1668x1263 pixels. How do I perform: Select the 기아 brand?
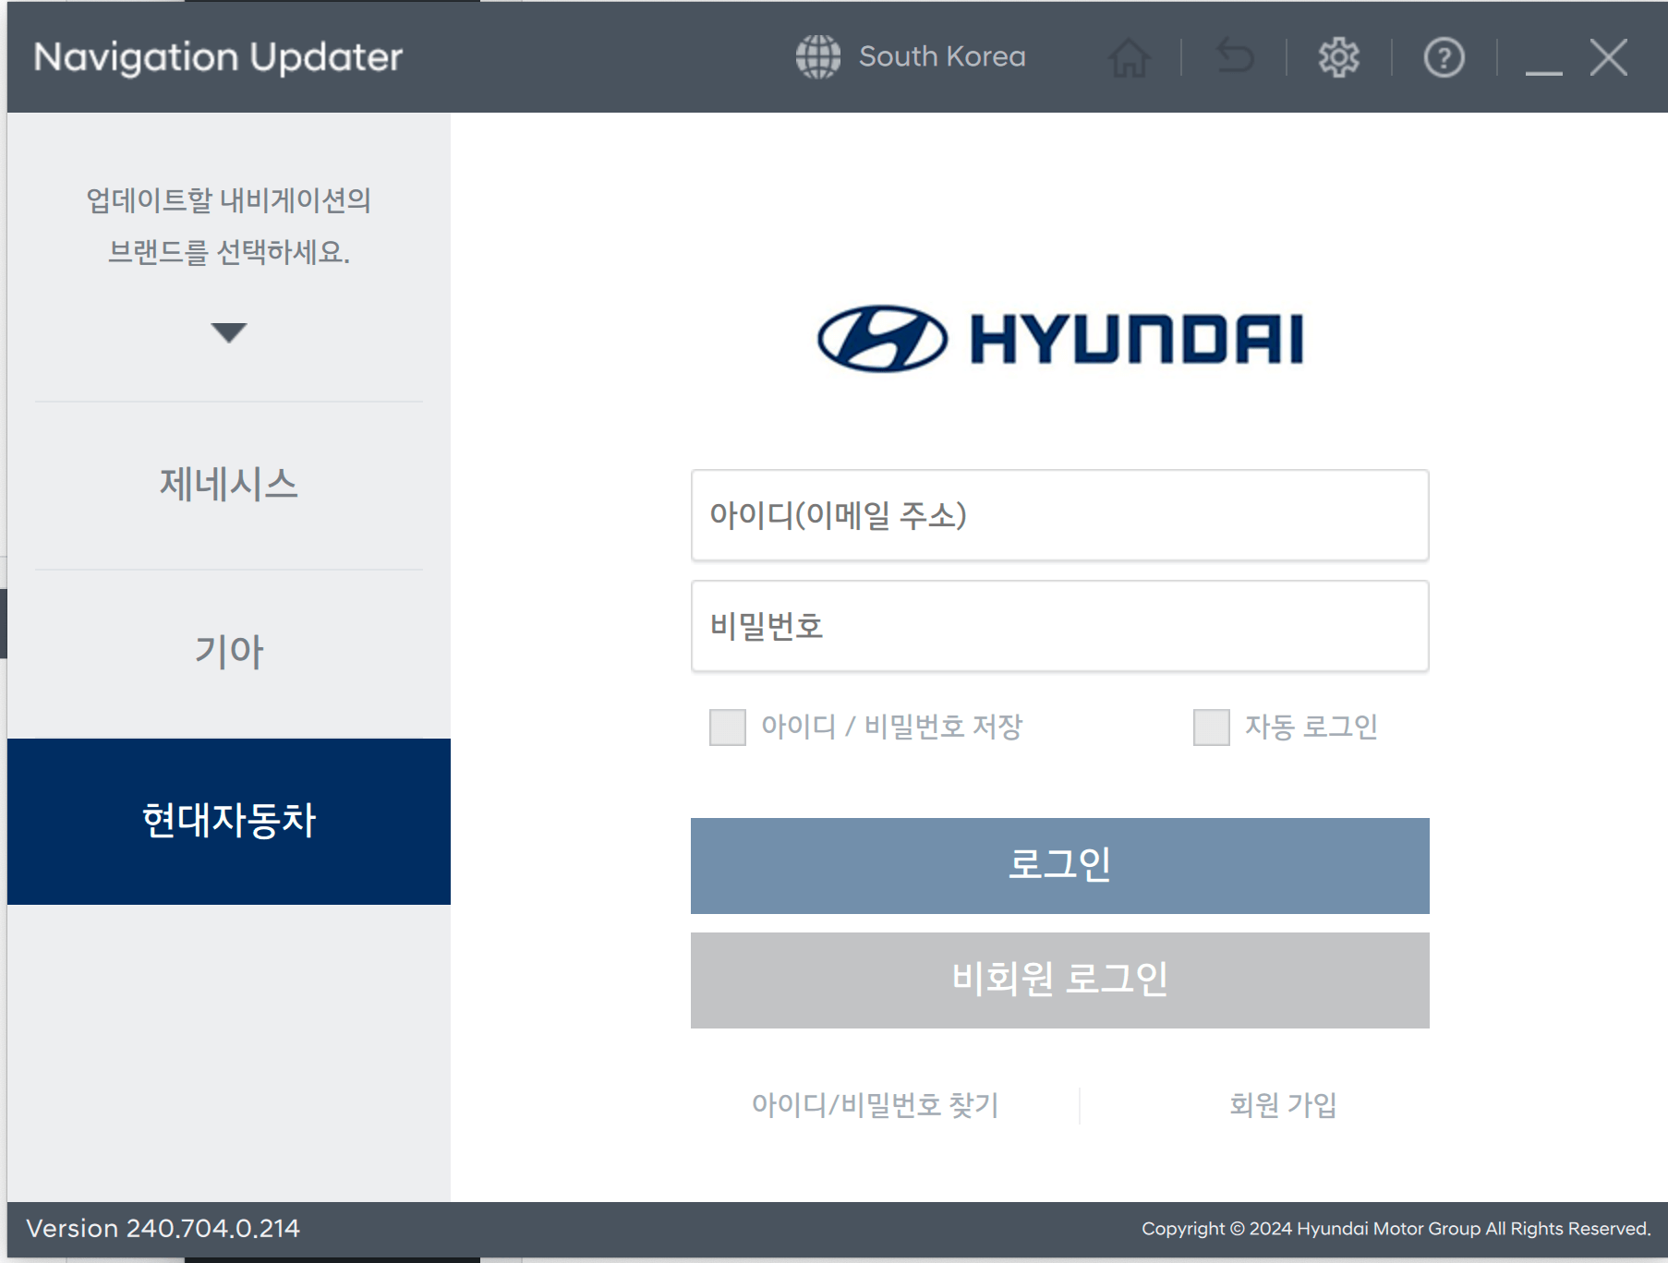(229, 653)
